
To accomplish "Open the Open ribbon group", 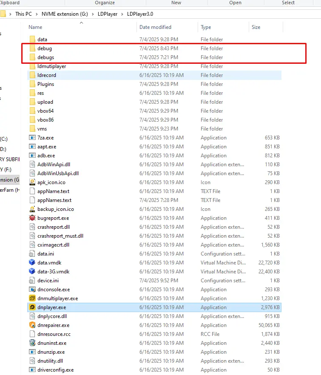I will coord(236,3).
